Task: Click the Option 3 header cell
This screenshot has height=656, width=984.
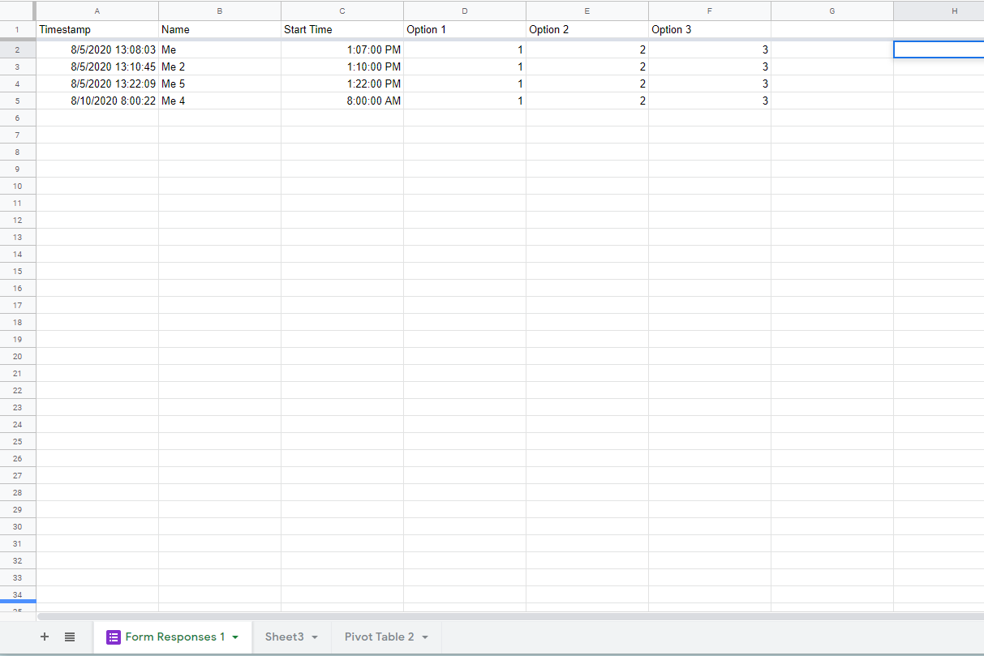Action: 709,29
